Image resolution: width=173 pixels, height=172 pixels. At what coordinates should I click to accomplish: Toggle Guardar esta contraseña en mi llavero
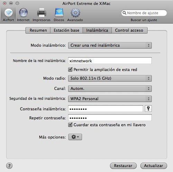(x=70, y=125)
